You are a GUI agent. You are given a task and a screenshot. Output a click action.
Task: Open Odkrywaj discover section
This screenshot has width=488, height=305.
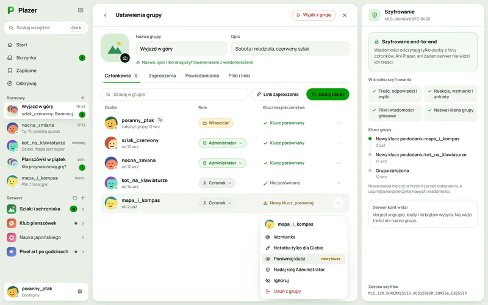[x=46, y=84]
